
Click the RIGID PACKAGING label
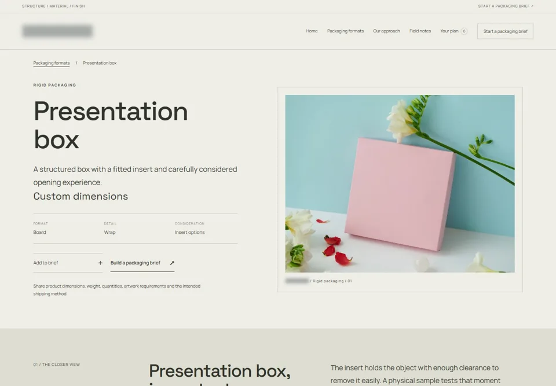(54, 85)
